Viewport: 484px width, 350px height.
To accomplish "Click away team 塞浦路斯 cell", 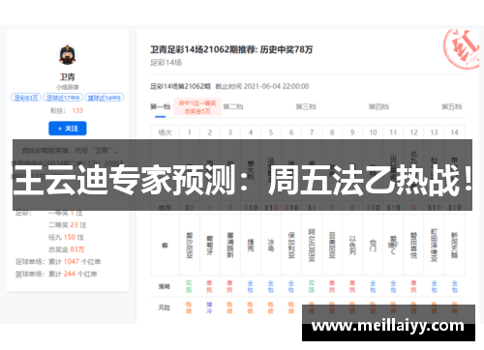I will (230, 246).
